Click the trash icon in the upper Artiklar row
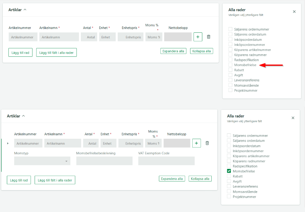305x212 pixels. point(209,37)
